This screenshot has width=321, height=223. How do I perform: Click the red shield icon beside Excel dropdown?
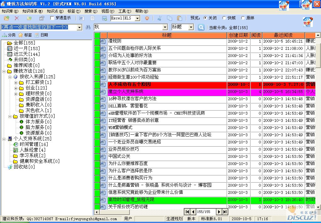point(147,18)
